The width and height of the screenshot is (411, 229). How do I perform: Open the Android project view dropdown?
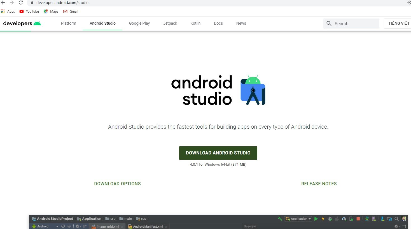(45, 226)
